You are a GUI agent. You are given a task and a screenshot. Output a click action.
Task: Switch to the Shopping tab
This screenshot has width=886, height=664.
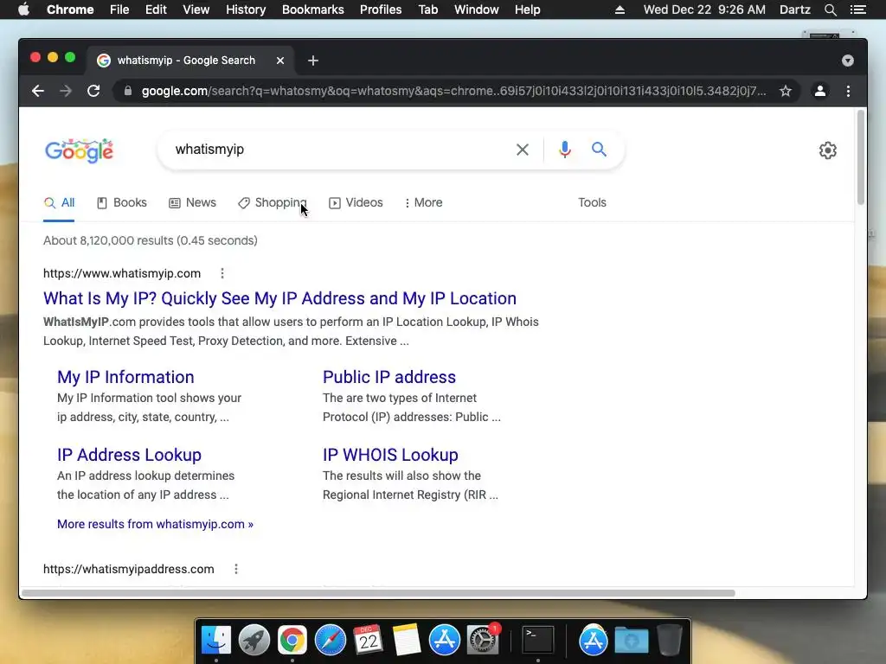[273, 202]
